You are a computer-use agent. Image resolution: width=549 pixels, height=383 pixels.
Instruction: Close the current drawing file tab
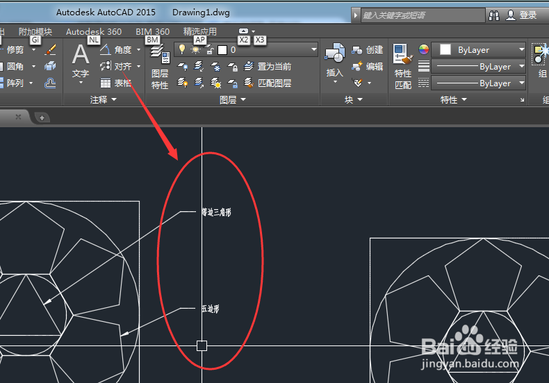pos(18,117)
